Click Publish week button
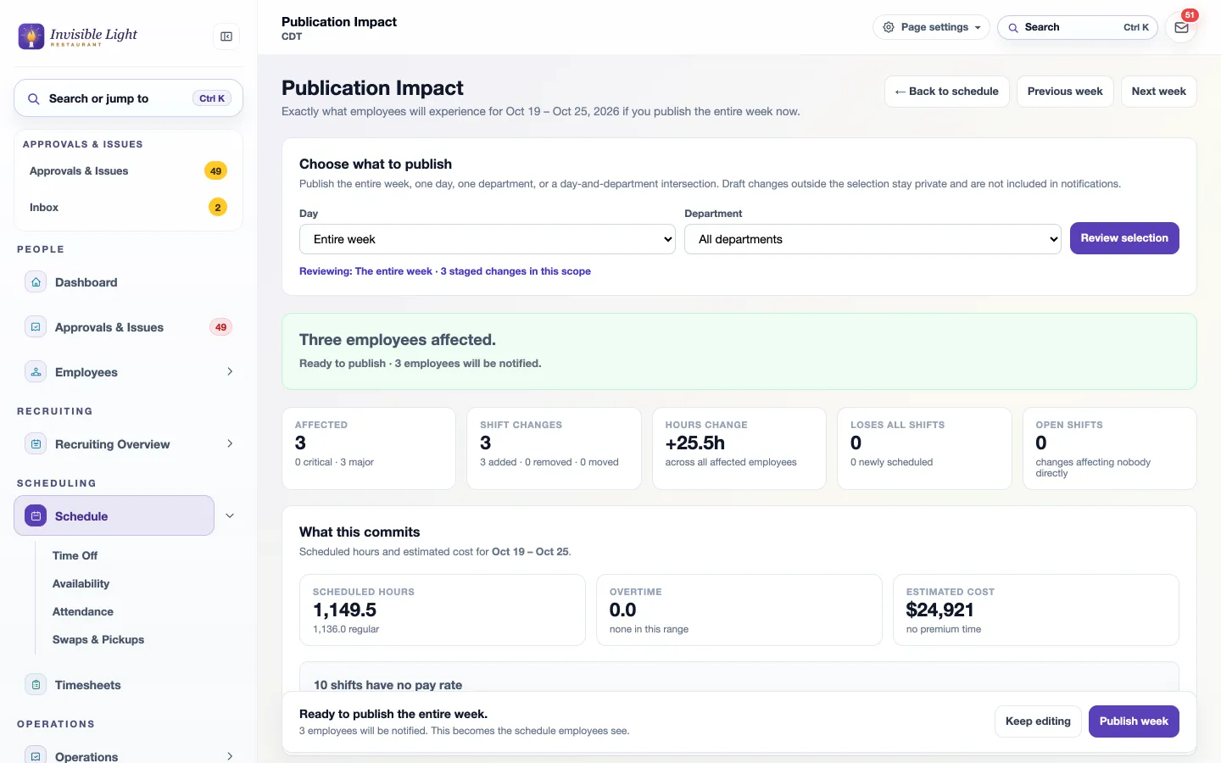Screen dimensions: 1221x763 tap(1134, 721)
